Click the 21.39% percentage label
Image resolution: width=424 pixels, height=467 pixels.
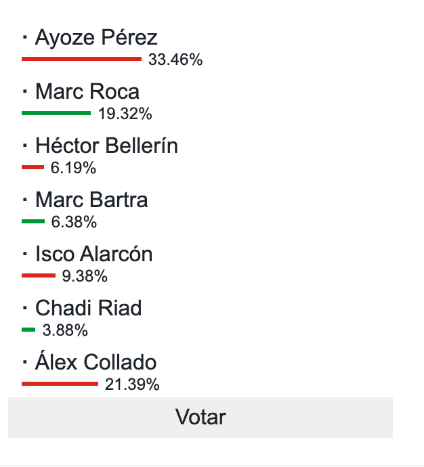click(132, 385)
